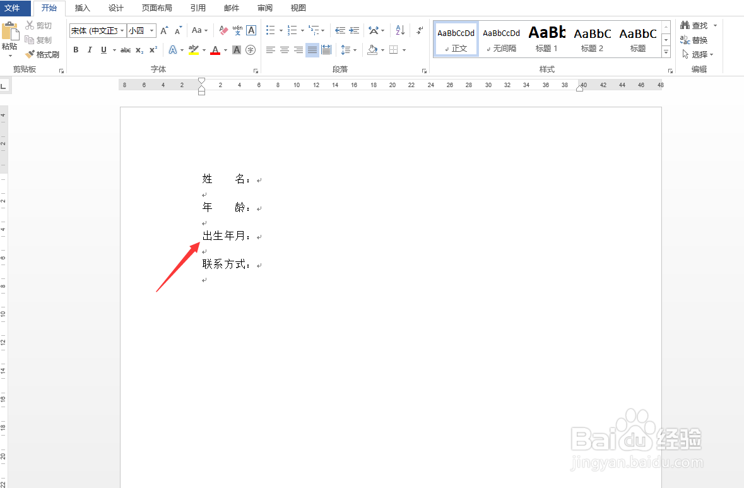
Task: Apply Strikethrough to text
Action: click(125, 50)
